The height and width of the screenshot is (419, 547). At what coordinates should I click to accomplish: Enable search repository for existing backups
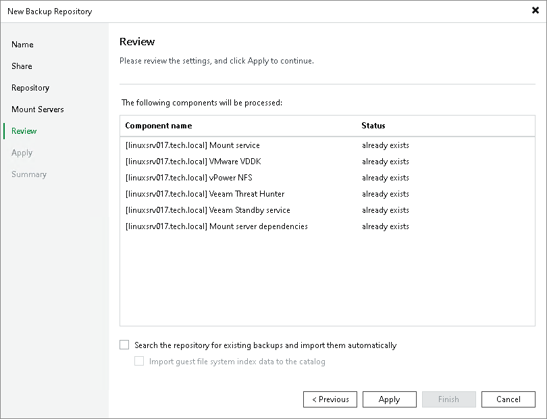[124, 345]
